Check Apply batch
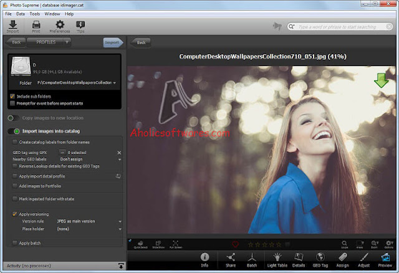This screenshot has width=399, height=273. click(15, 243)
